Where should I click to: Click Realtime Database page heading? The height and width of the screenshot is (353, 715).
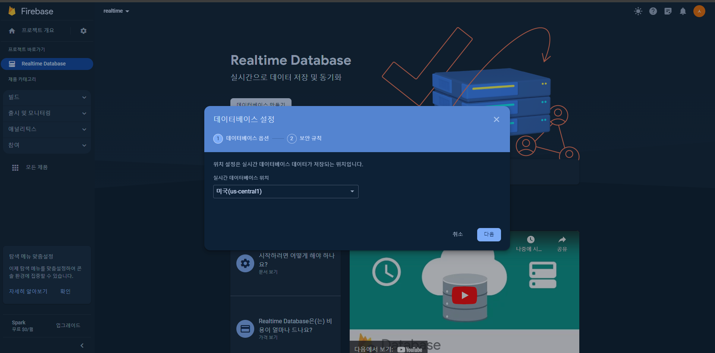pos(291,60)
